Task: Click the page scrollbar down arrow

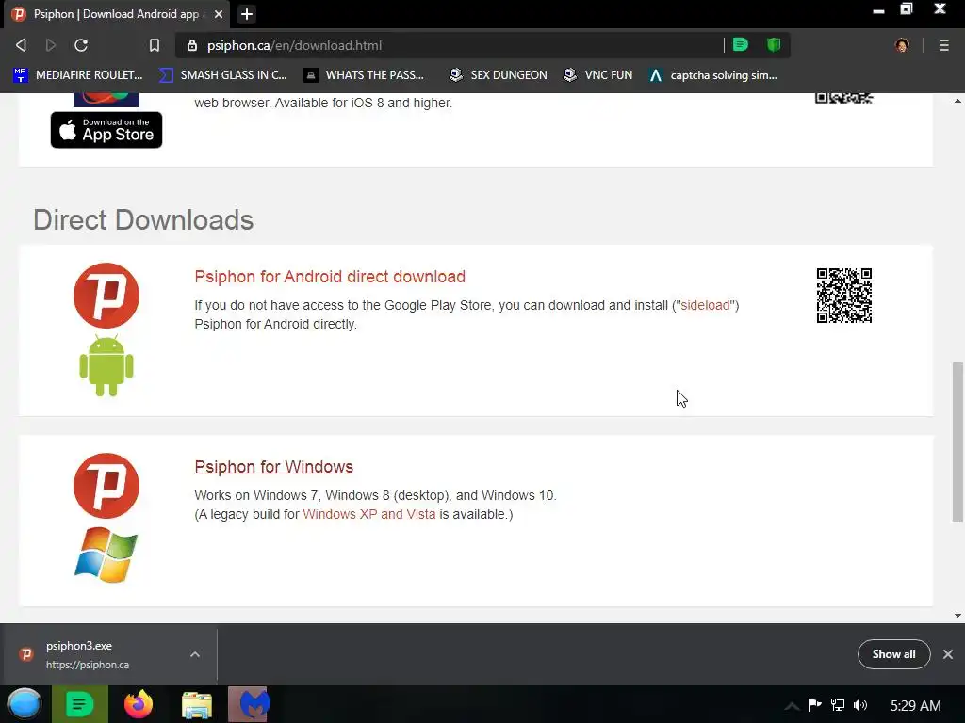Action: [x=957, y=616]
